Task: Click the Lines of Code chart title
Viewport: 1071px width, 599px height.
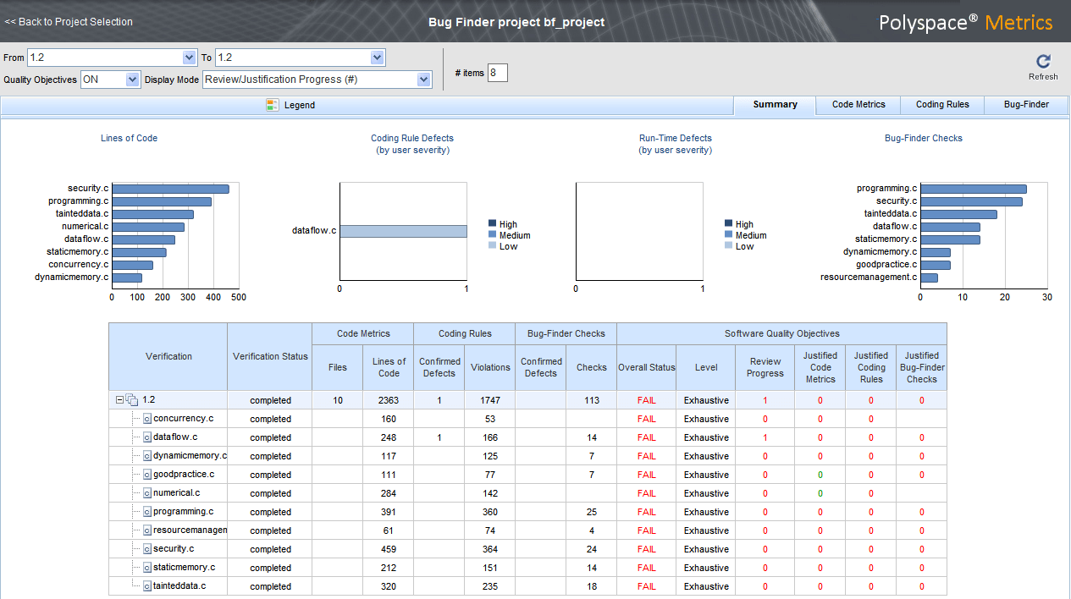Action: coord(129,138)
